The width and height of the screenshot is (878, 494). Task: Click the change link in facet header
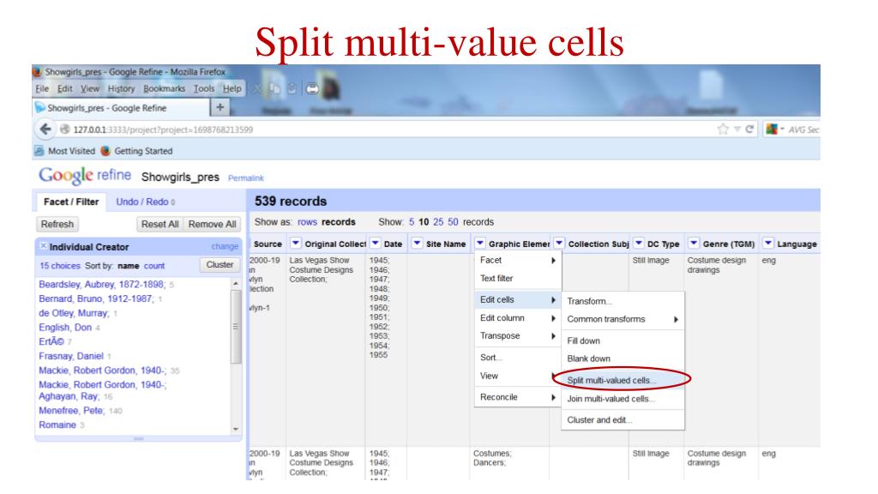point(225,246)
